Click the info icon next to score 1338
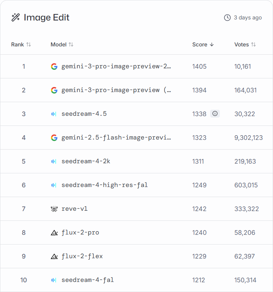This screenshot has width=273, height=292. click(215, 114)
